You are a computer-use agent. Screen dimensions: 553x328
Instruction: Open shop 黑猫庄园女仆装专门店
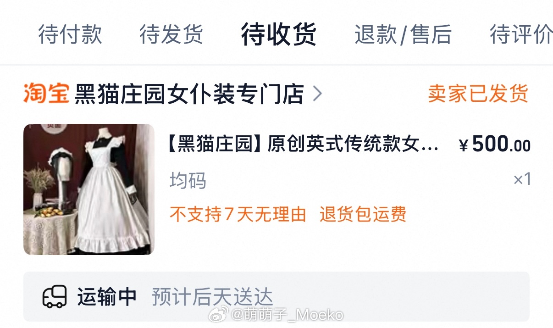pos(189,94)
